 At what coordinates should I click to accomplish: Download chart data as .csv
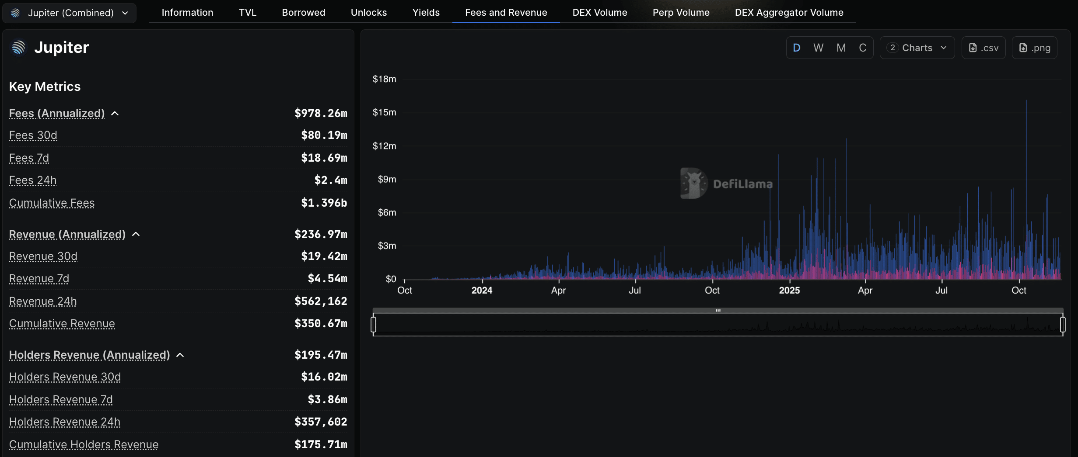(x=983, y=48)
